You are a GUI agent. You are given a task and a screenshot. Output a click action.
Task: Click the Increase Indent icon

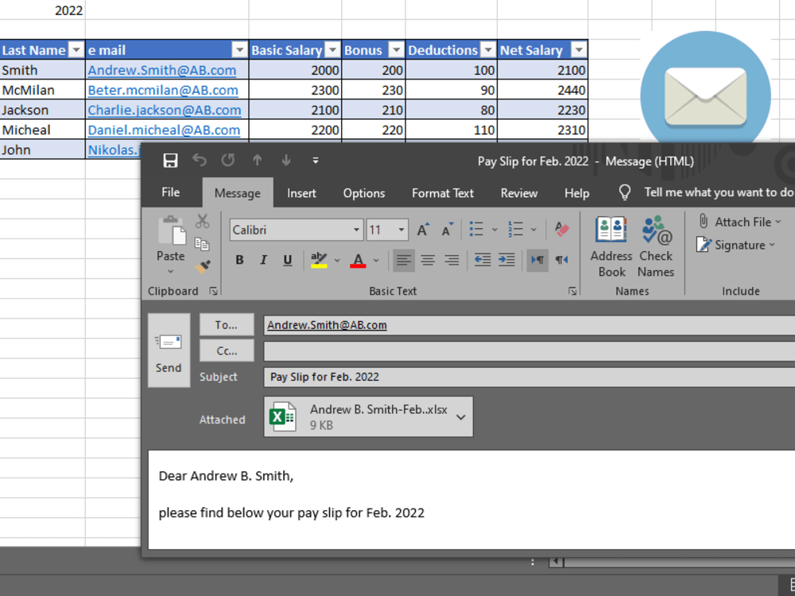(x=506, y=260)
